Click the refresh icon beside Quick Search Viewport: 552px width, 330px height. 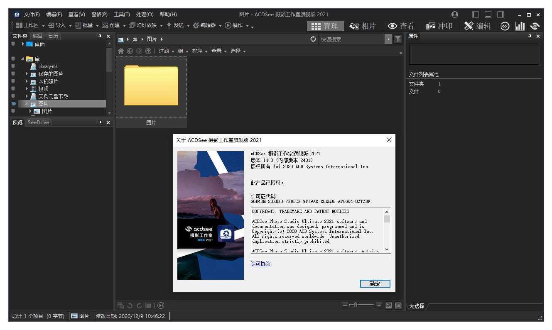pyautogui.click(x=314, y=38)
